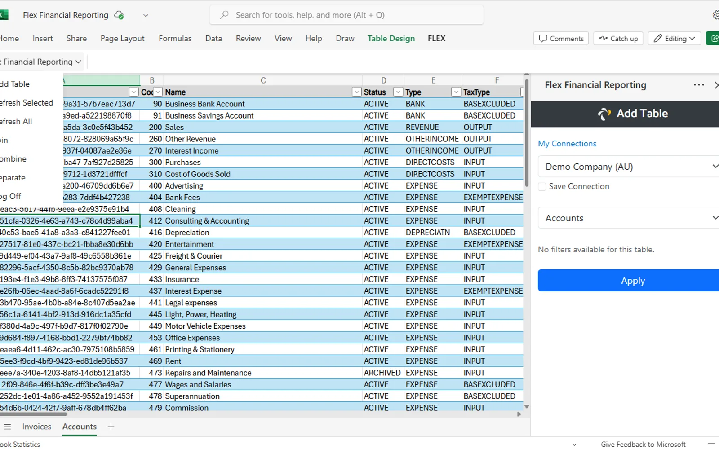Select column C header
719x449 pixels.
coord(263,80)
